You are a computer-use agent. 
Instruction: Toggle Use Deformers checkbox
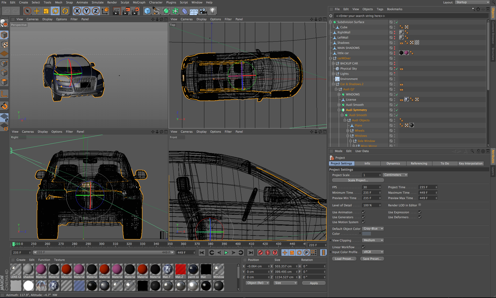click(x=420, y=217)
